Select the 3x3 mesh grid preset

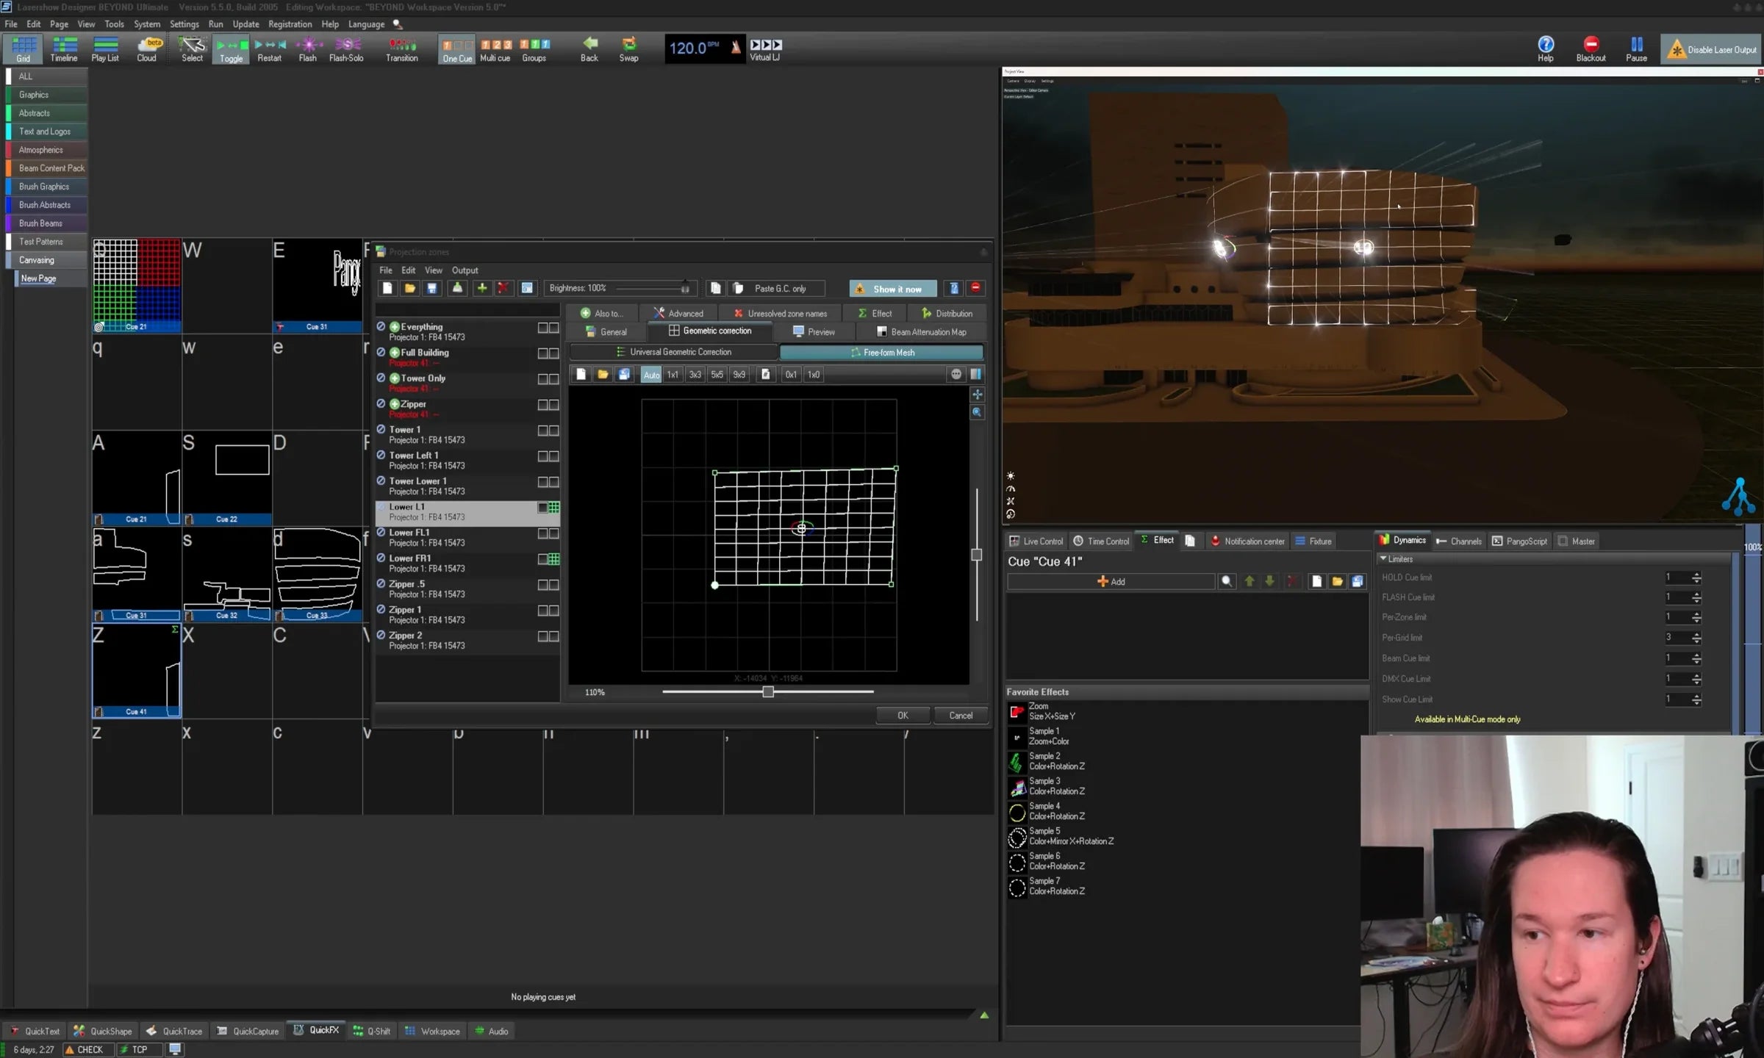695,375
